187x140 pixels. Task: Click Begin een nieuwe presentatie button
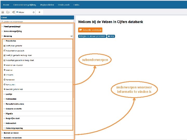click(x=92, y=36)
